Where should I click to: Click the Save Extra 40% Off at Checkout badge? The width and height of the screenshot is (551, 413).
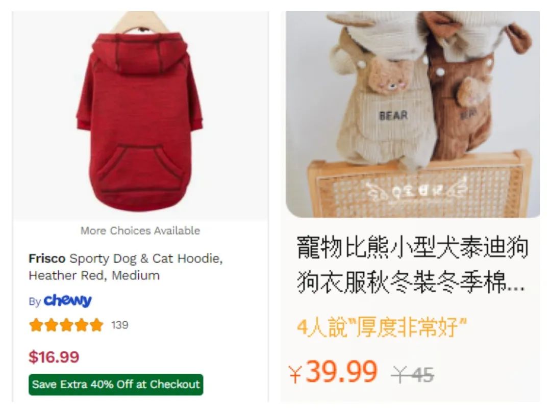(x=116, y=384)
